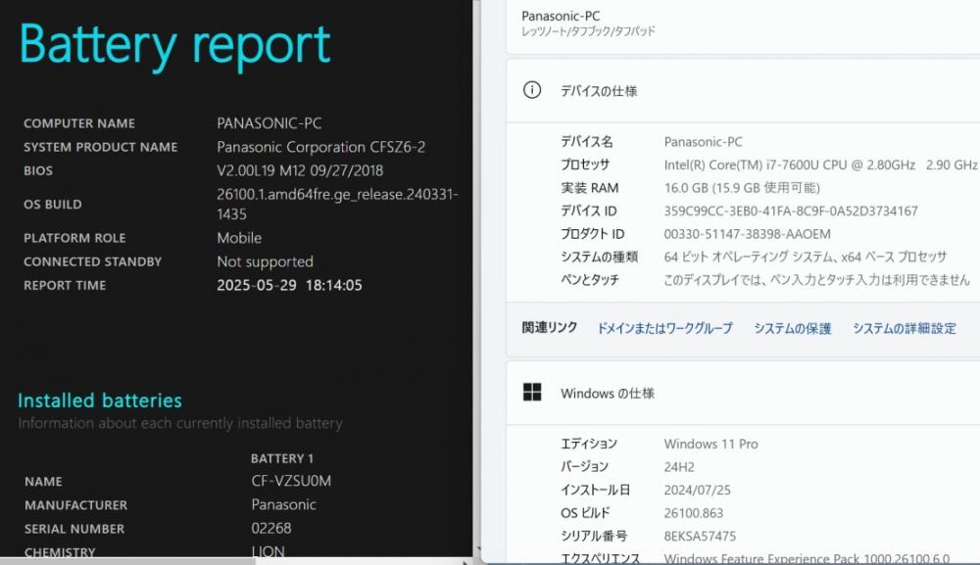Image resolution: width=980 pixels, height=565 pixels.
Task: Select the Panasonic-PC value beside デバイス名
Action: 703,142
